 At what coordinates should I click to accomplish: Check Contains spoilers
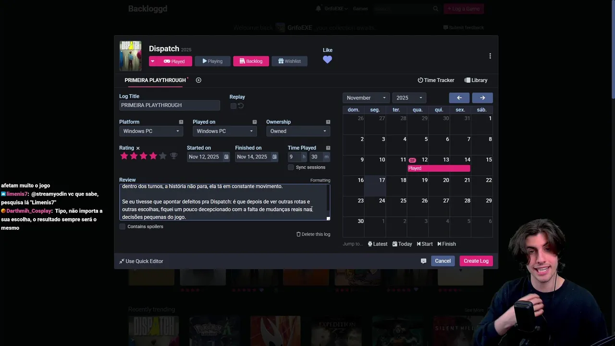pyautogui.click(x=123, y=226)
